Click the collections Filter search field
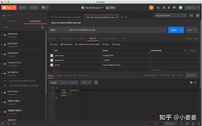 [x=23, y=15]
